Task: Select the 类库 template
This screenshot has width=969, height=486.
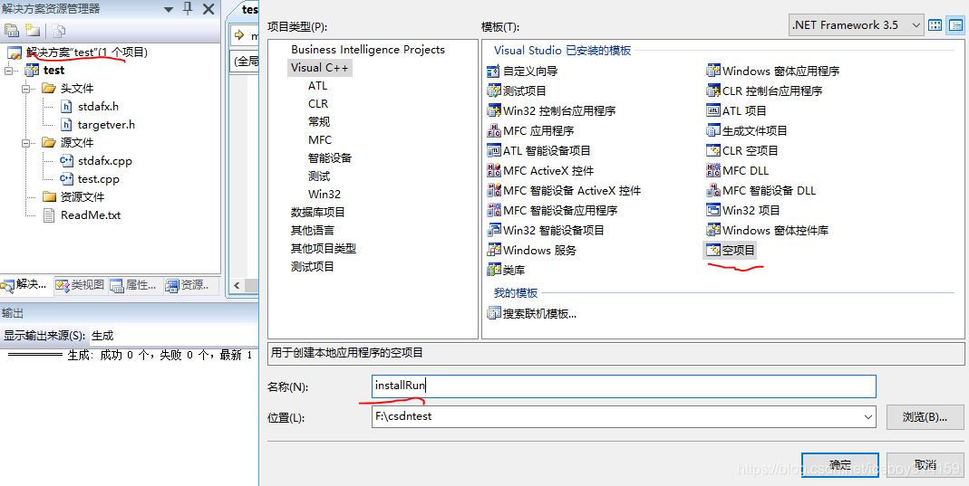Action: click(506, 270)
